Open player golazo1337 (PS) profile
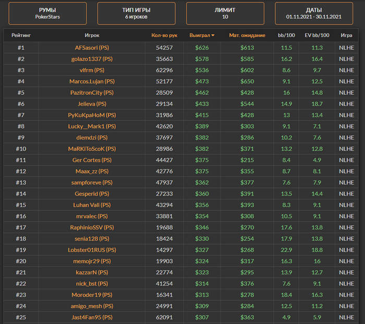The image size is (365, 324). pyautogui.click(x=92, y=59)
